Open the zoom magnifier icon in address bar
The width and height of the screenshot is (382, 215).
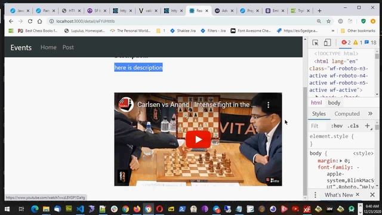tap(319, 21)
